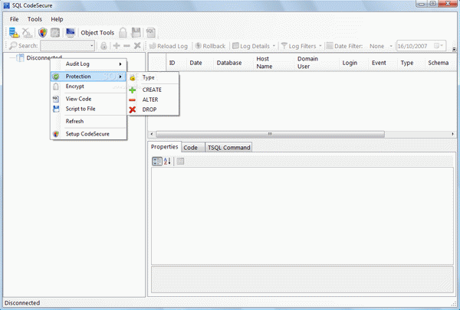Click the gray minus icon in the search toolbar

tap(127, 46)
